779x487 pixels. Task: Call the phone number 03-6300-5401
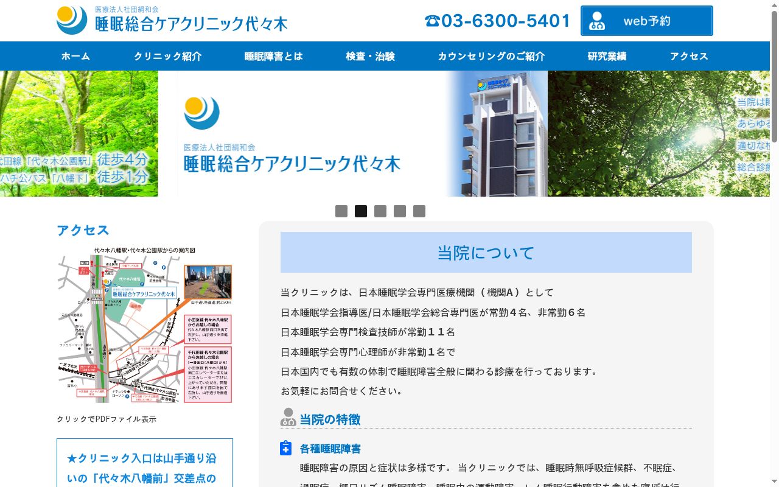click(x=506, y=21)
